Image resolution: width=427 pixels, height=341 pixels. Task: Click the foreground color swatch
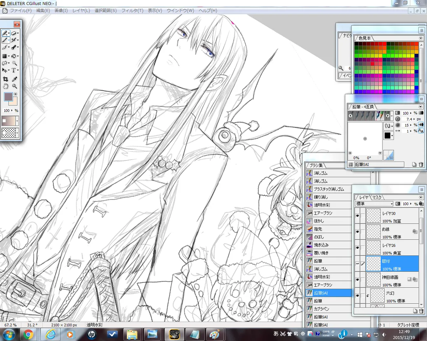pyautogui.click(x=8, y=96)
